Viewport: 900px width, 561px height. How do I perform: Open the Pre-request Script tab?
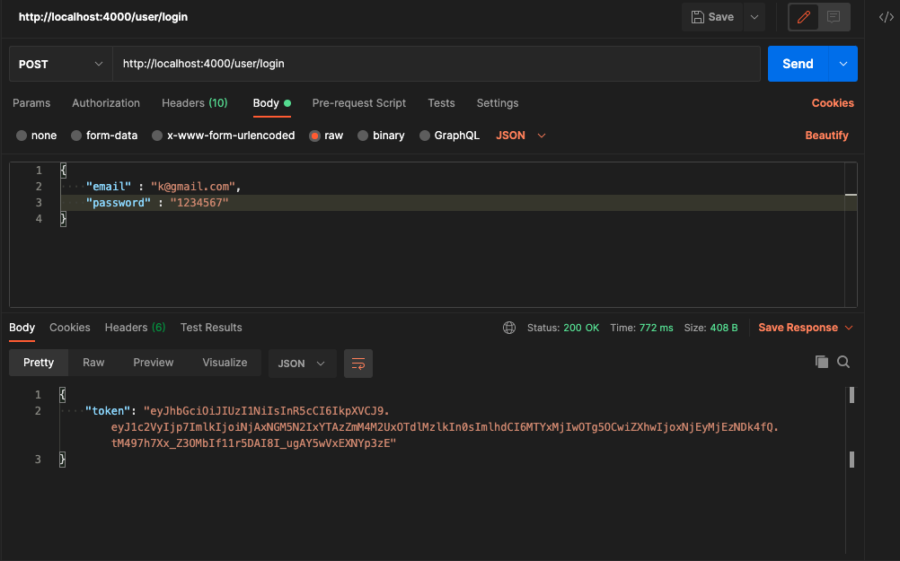[358, 103]
